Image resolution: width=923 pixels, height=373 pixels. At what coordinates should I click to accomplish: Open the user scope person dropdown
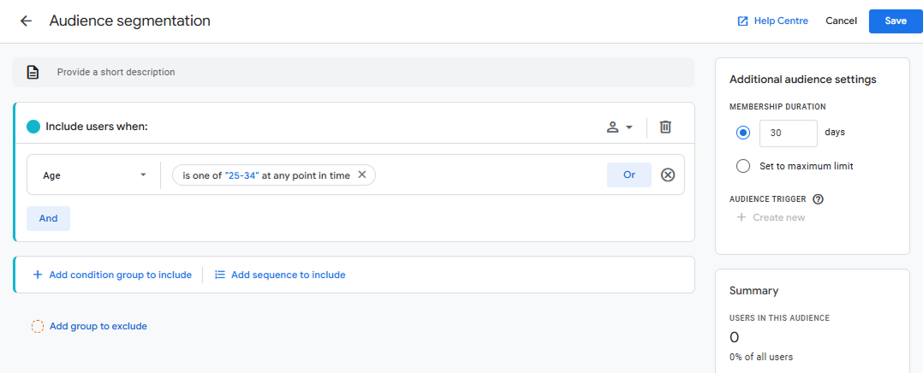pyautogui.click(x=620, y=127)
